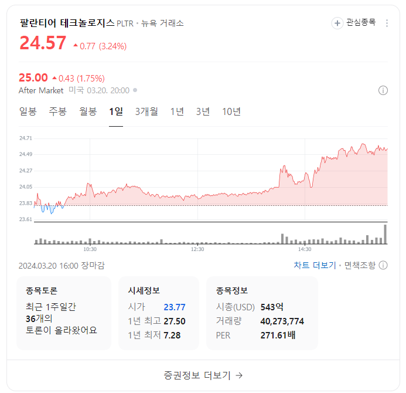Image resolution: width=406 pixels, height=393 pixels.
Task: Click the After Market label
Action: (41, 90)
